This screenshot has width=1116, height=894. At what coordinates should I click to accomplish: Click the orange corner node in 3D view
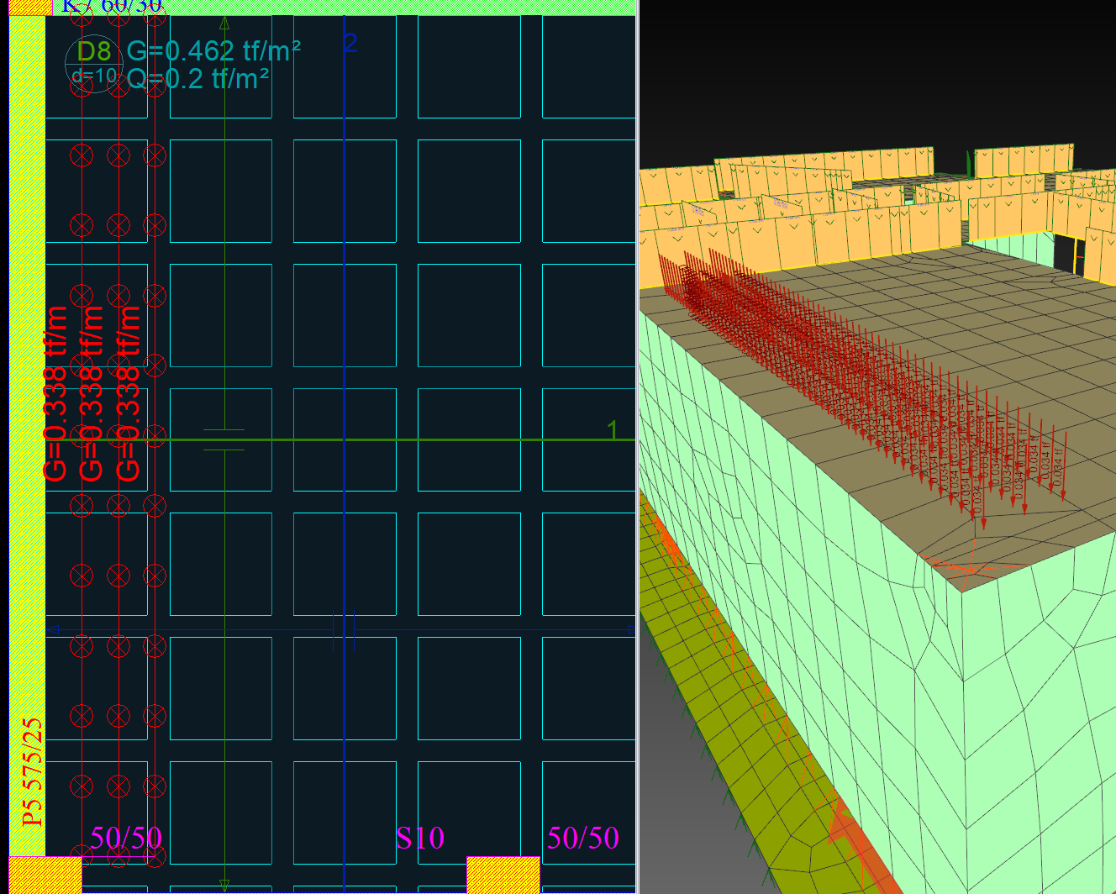tap(970, 570)
